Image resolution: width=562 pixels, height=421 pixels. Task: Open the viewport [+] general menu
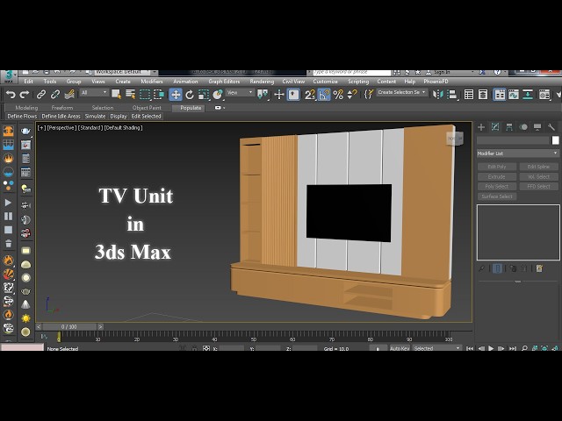tap(41, 127)
